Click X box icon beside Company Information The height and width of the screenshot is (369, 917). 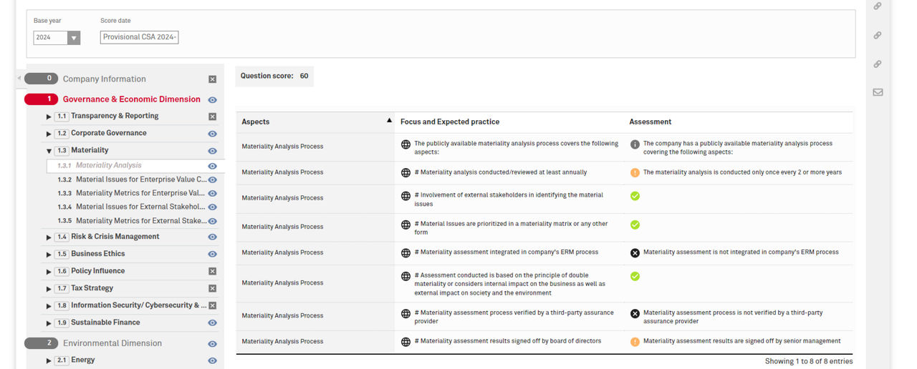(x=212, y=79)
